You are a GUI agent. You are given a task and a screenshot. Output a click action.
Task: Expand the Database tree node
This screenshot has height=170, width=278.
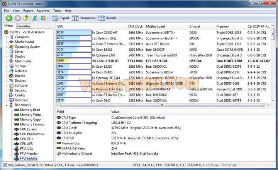pos(7,100)
